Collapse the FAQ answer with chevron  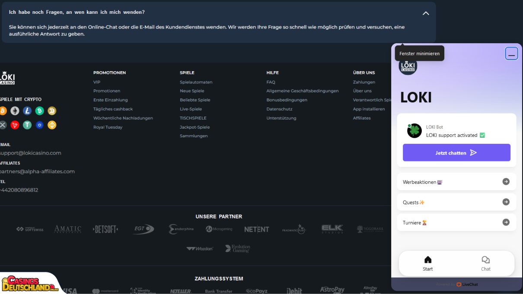click(x=426, y=13)
